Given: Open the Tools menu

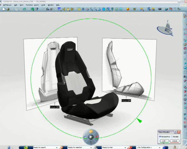Looking at the screenshot, I should (x=43, y=5).
